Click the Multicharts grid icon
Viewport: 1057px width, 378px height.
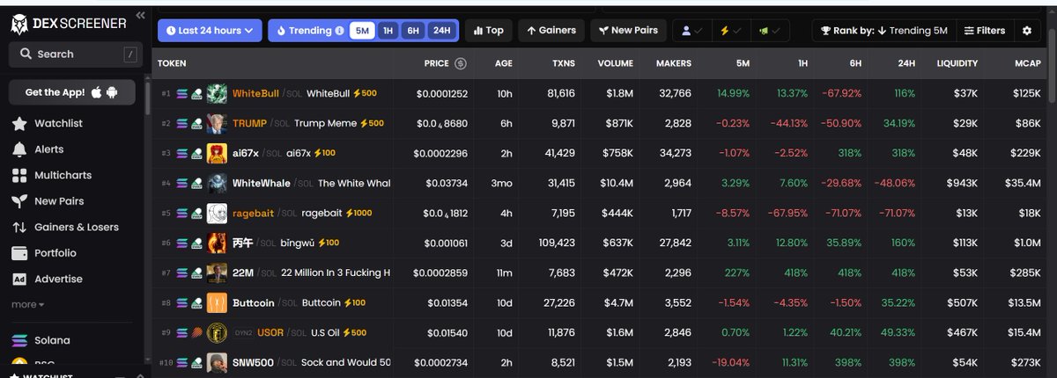(19, 176)
